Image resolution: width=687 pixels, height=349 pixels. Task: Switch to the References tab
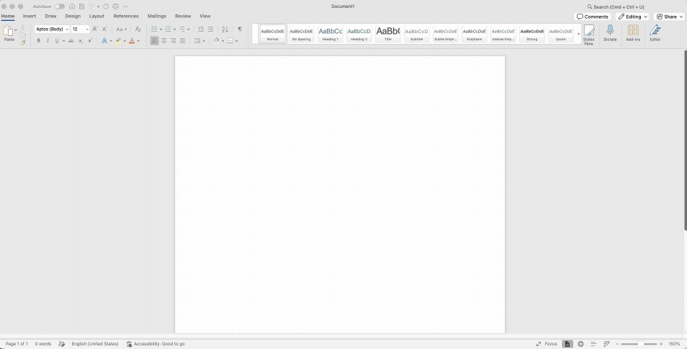click(126, 17)
